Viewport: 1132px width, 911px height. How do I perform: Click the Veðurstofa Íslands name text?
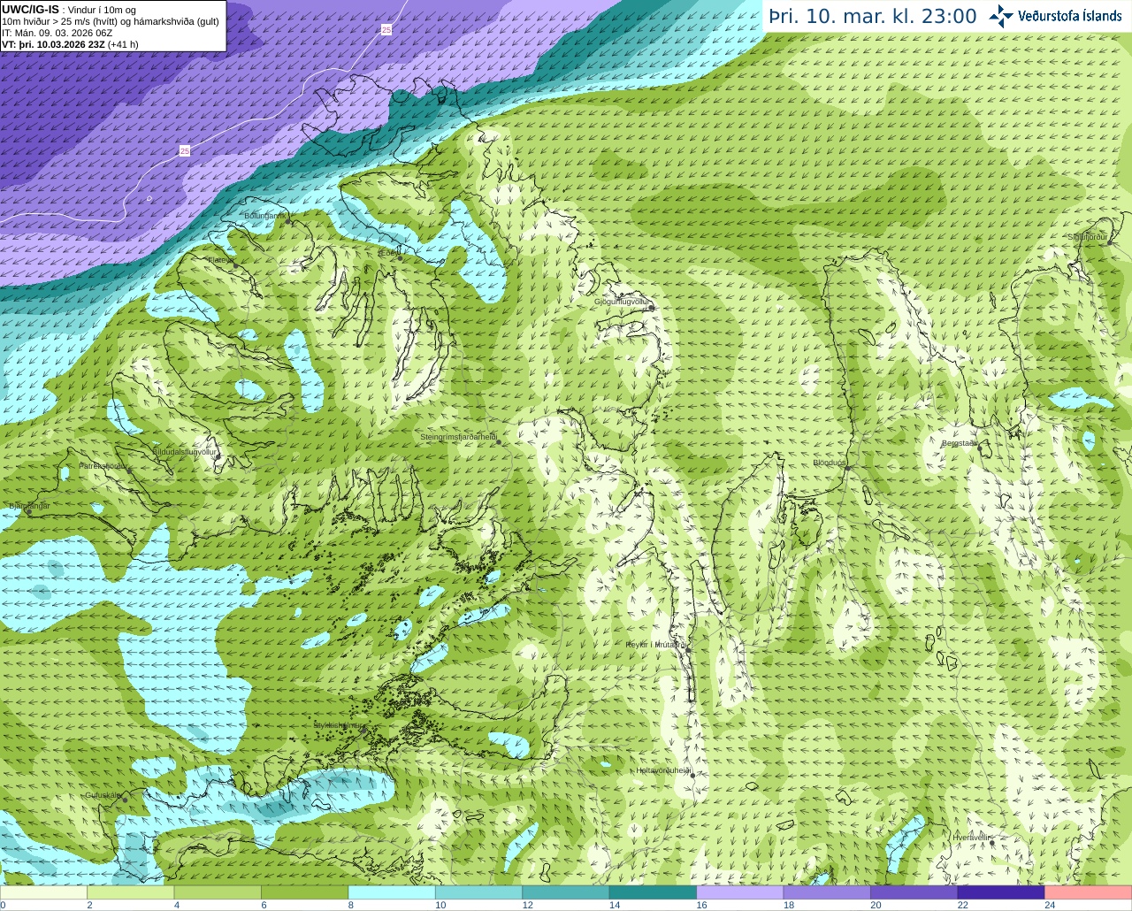(x=1069, y=16)
